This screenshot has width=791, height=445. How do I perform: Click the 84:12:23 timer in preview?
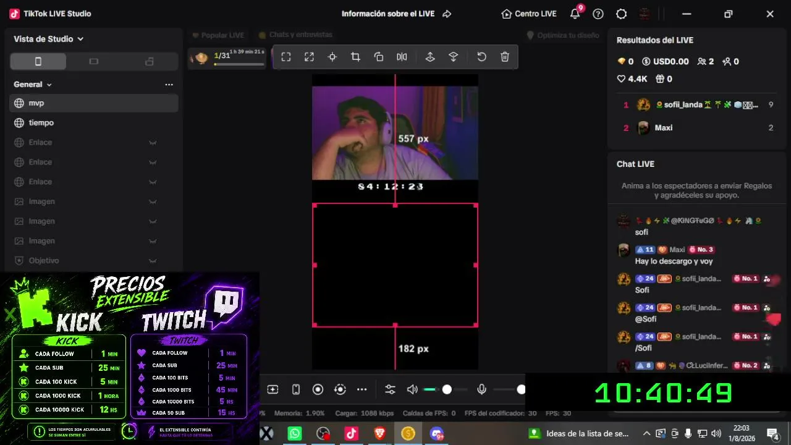tap(391, 186)
